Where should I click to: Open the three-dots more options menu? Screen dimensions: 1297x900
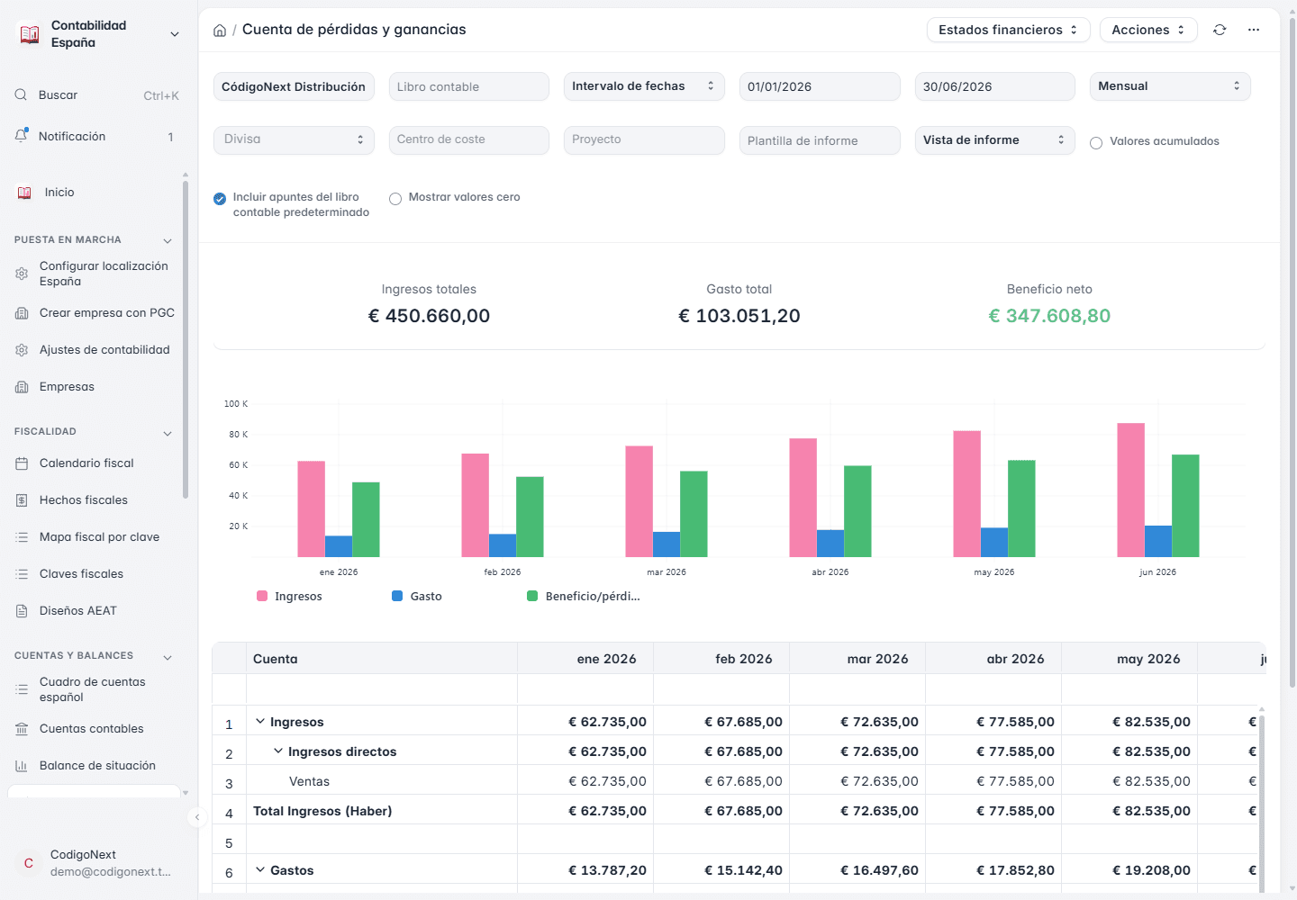1254,30
